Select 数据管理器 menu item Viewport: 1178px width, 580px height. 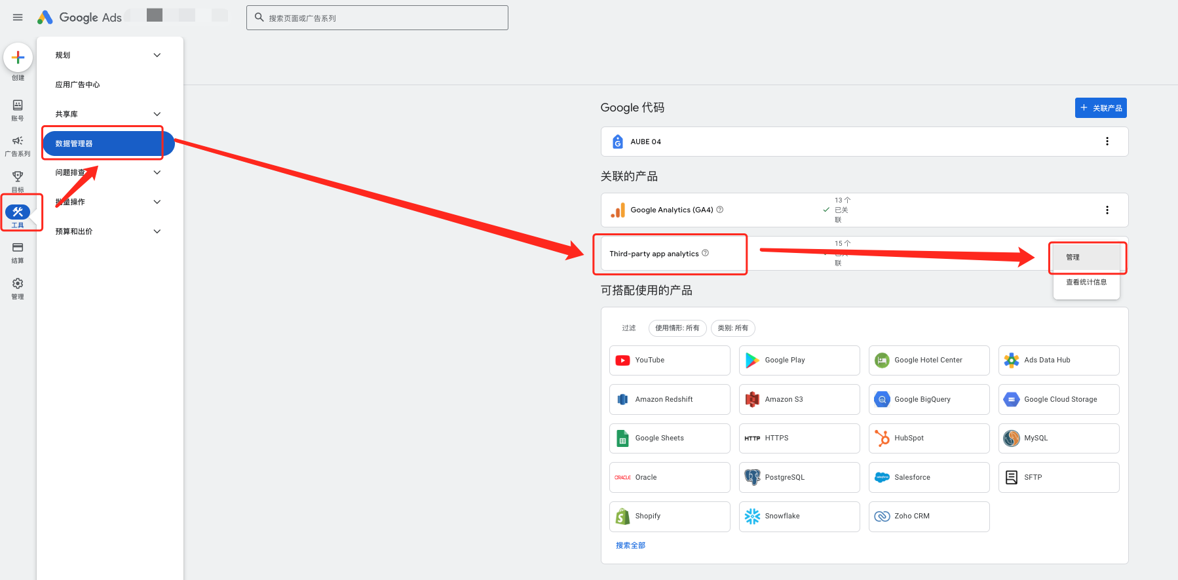pyautogui.click(x=109, y=144)
